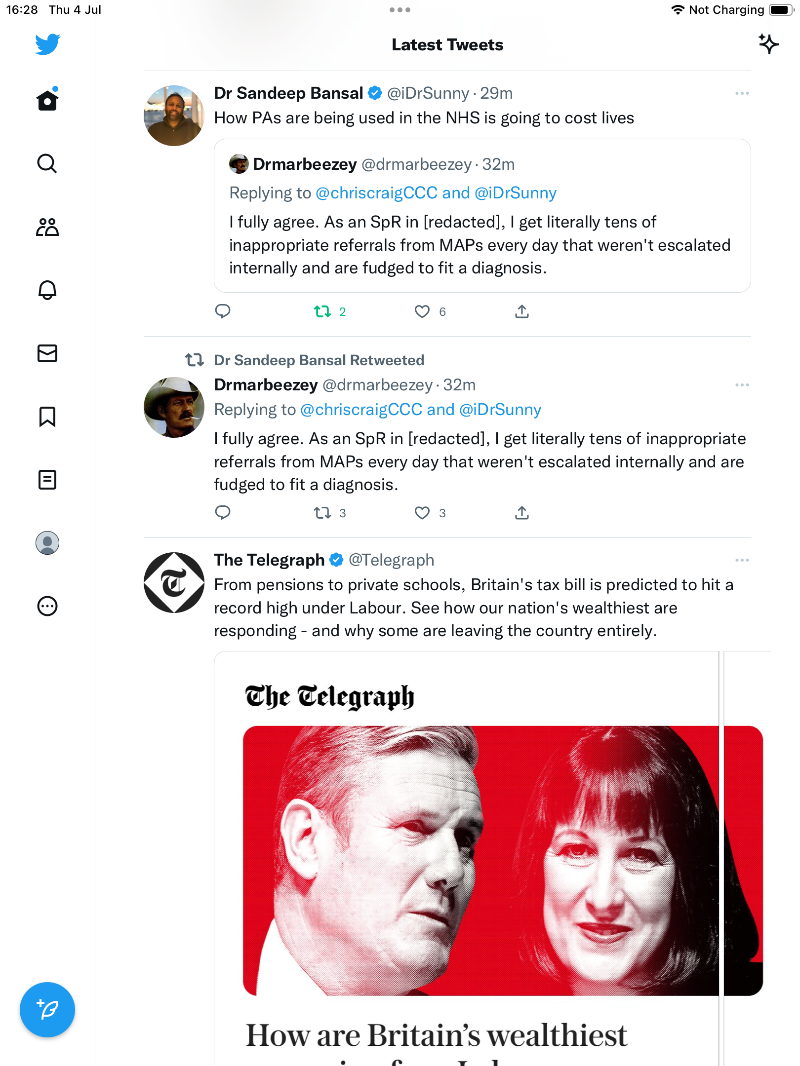The height and width of the screenshot is (1066, 800).
Task: Share Drmarbeezey's tweet with share icon
Action: pos(522,513)
